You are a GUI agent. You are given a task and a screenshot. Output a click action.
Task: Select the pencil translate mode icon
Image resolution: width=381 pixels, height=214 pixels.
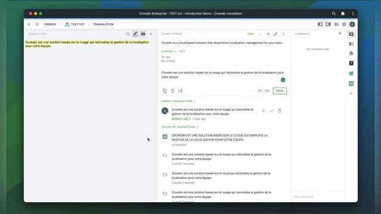[x=135, y=34]
